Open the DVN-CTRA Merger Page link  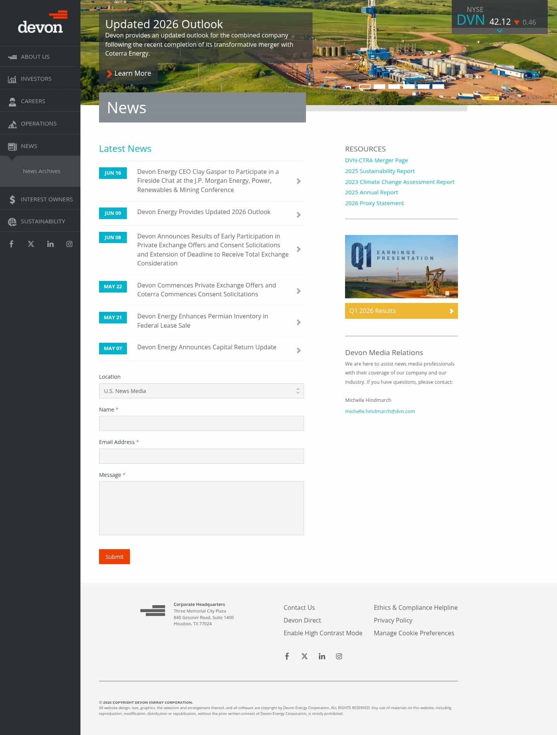(376, 160)
